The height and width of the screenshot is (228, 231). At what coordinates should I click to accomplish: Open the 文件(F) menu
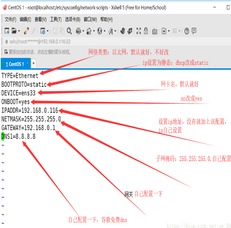(10, 19)
